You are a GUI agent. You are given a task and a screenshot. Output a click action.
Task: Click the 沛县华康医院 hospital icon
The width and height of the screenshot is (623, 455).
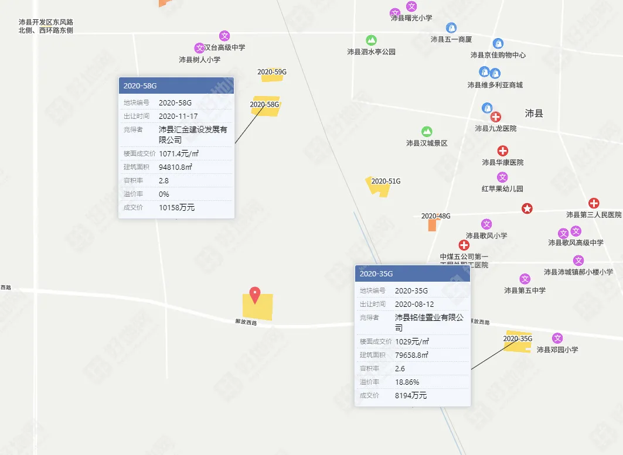click(x=502, y=150)
